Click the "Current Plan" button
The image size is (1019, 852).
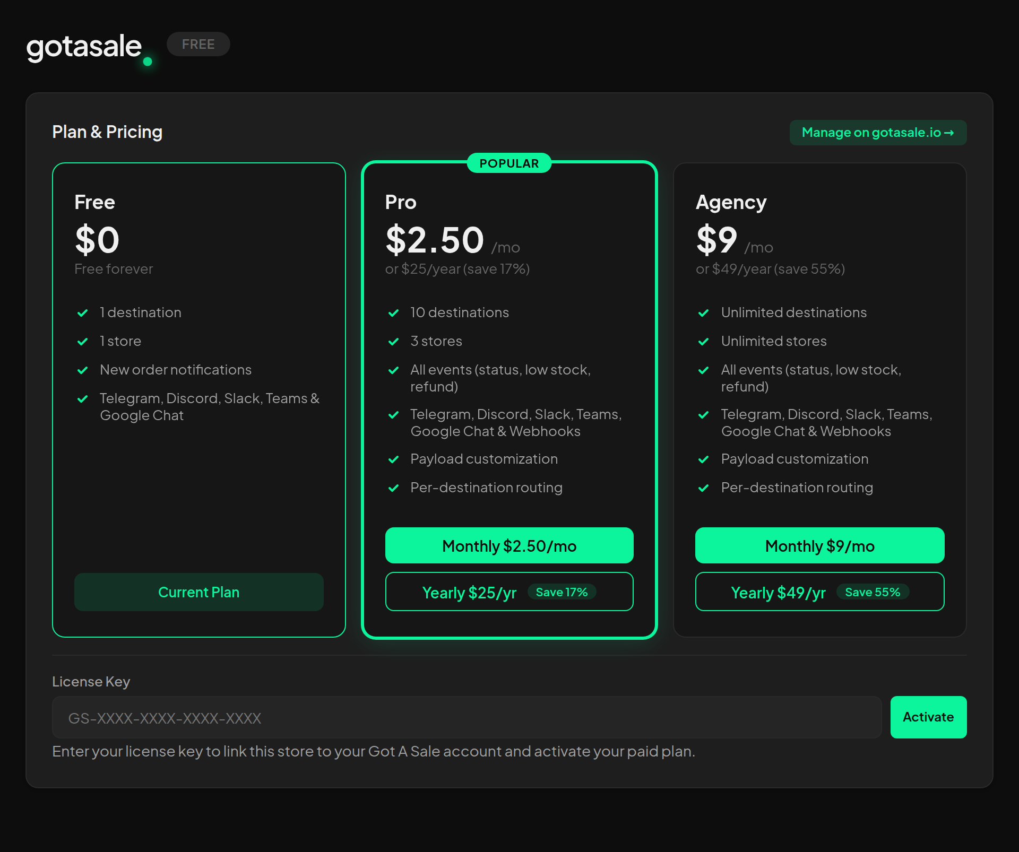pyautogui.click(x=198, y=592)
